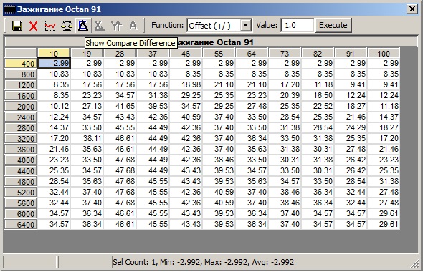Viewport: 423px width, 272px height.
Task: Select the row header 5200
Action: click(21, 193)
